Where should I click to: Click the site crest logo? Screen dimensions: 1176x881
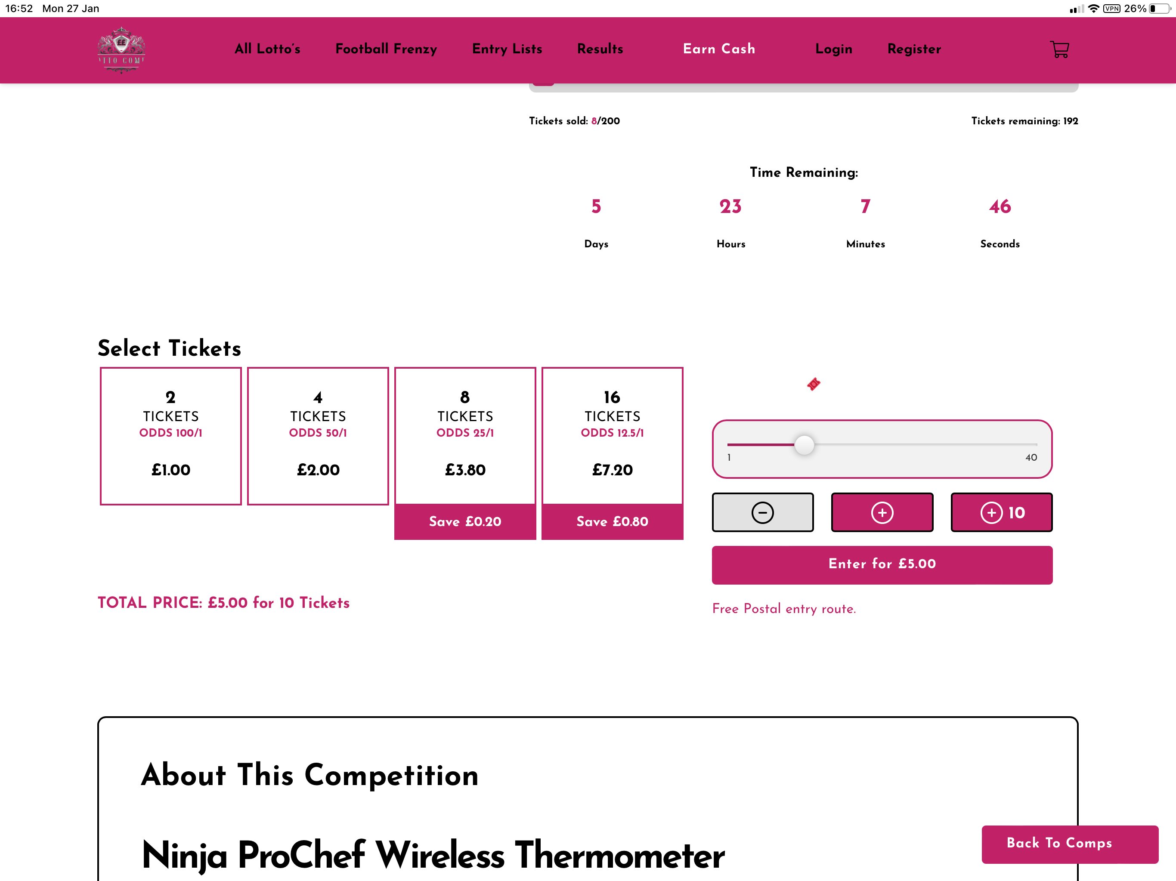[121, 50]
